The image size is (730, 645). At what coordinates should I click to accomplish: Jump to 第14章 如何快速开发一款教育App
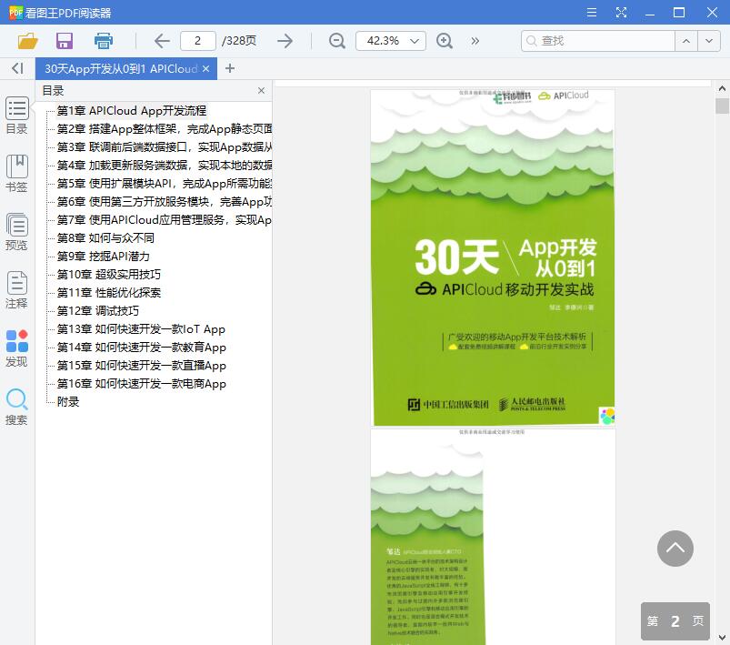(x=141, y=347)
